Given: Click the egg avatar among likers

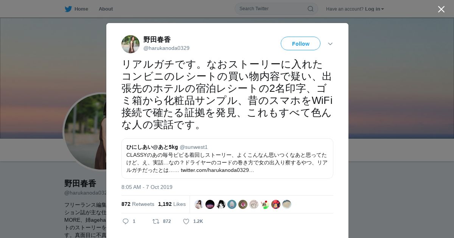Looking at the screenshot, I should pyautogui.click(x=232, y=204).
